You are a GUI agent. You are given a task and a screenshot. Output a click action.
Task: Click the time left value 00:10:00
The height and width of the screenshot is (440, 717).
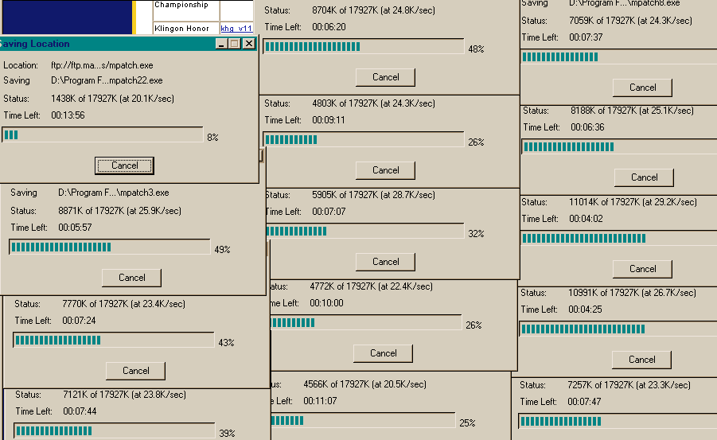[326, 303]
